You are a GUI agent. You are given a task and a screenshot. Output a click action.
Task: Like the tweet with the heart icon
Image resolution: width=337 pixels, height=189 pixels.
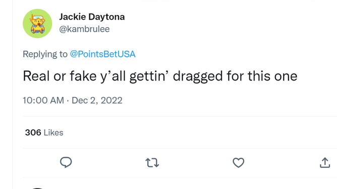point(239,163)
